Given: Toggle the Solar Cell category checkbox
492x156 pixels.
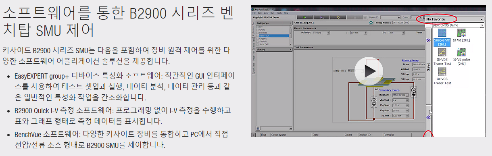Looking at the screenshot, I should (x=258, y=44).
